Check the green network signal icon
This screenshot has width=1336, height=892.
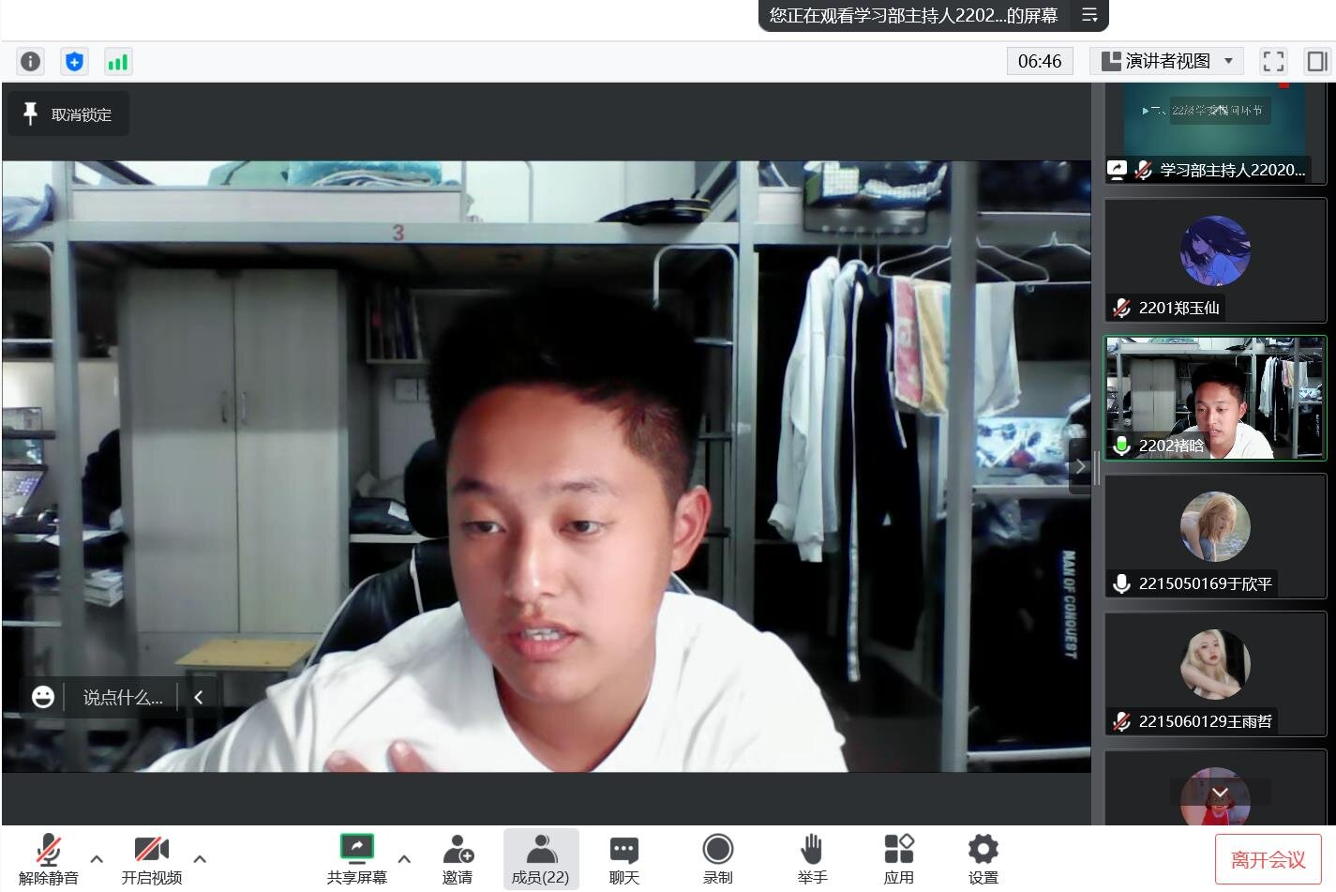pos(117,62)
